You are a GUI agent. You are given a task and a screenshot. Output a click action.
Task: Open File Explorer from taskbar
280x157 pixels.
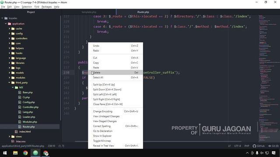pos(15,153)
